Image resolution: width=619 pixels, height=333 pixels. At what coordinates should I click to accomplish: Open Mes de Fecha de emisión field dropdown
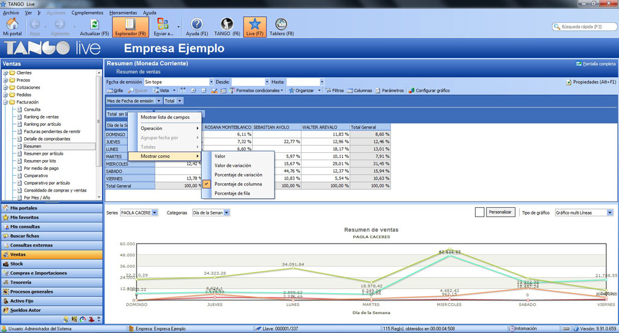pyautogui.click(x=159, y=101)
